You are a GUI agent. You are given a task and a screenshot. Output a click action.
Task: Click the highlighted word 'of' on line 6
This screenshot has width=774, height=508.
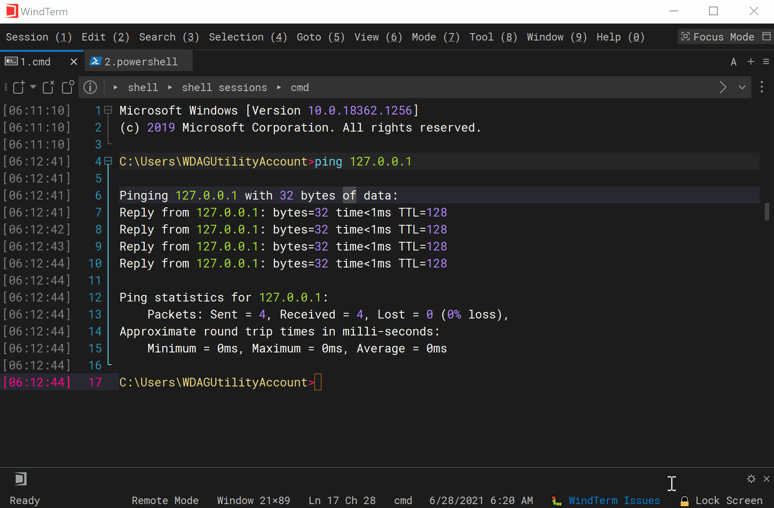(x=350, y=196)
